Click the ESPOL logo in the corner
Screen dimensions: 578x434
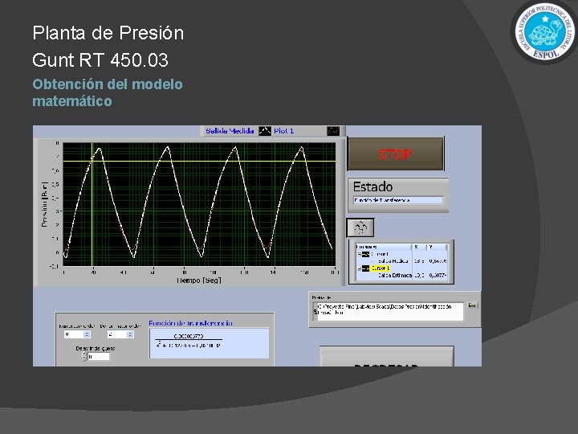click(x=544, y=32)
